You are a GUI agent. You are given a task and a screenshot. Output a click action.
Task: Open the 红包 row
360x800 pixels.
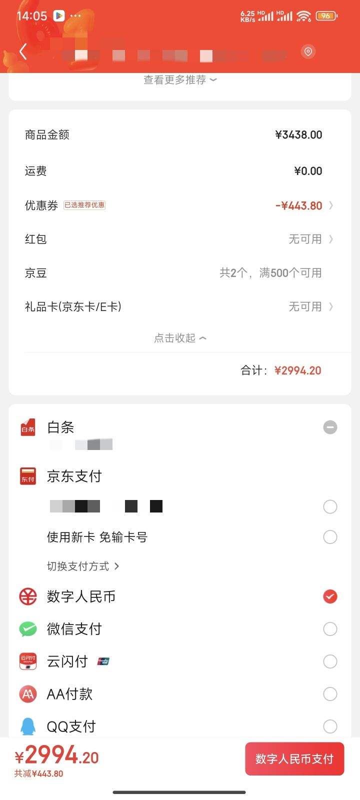180,239
